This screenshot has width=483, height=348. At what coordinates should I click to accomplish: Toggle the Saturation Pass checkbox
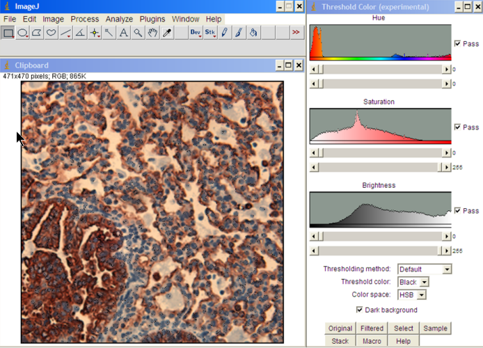coord(457,127)
